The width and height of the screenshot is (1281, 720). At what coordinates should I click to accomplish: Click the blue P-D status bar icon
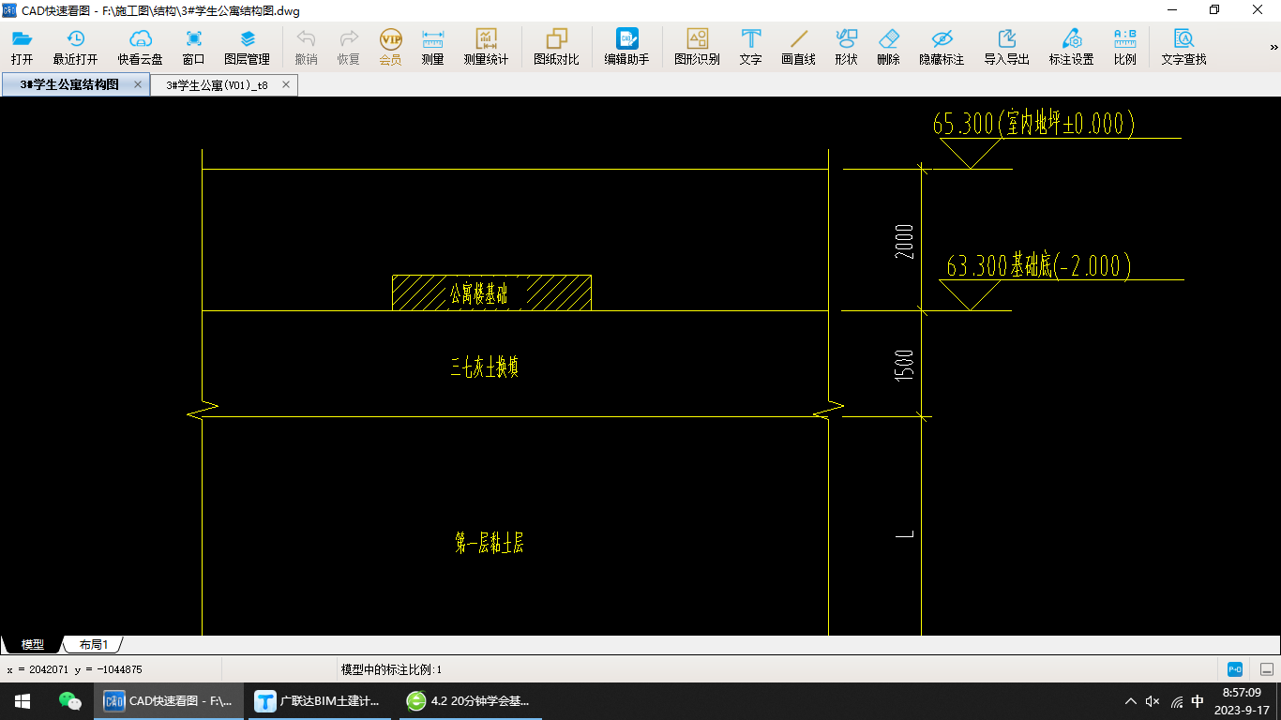click(x=1235, y=669)
